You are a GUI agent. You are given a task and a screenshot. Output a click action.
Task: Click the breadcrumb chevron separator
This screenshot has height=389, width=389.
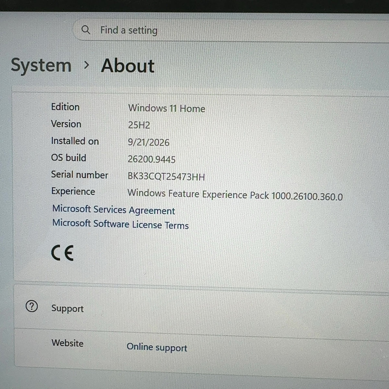pyautogui.click(x=86, y=65)
